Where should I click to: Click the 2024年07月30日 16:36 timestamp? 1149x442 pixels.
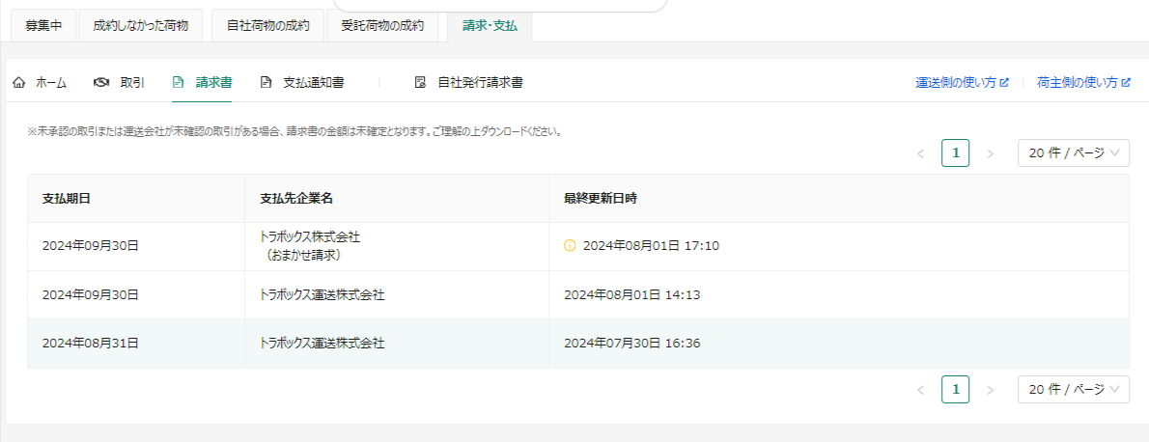click(x=632, y=343)
